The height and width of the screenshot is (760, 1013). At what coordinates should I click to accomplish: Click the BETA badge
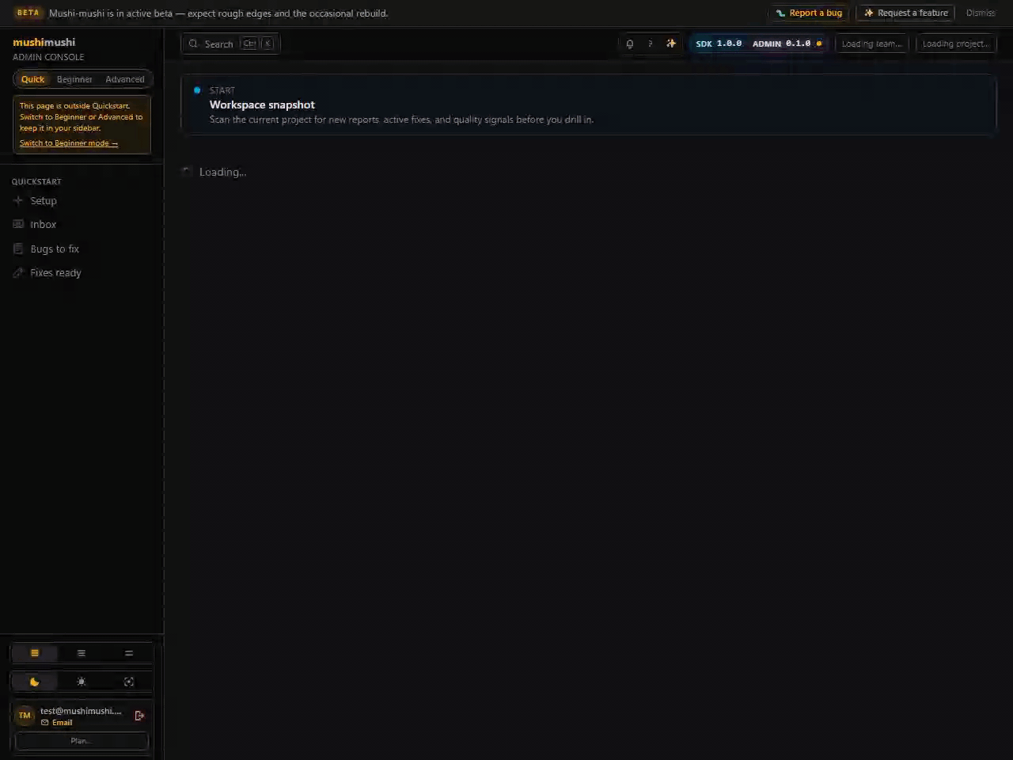click(x=28, y=13)
